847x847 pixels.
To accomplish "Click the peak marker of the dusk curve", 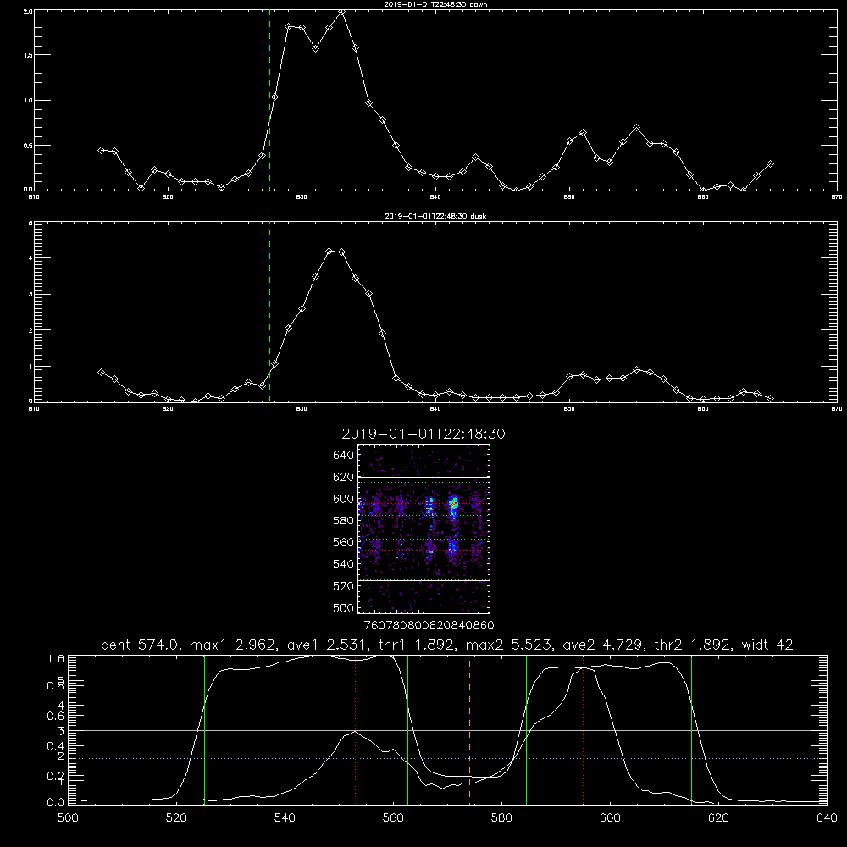I will 329,252.
